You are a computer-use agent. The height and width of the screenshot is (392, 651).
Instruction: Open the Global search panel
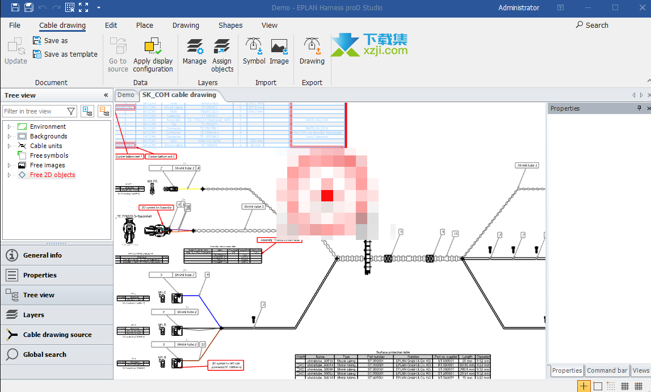pyautogui.click(x=57, y=355)
